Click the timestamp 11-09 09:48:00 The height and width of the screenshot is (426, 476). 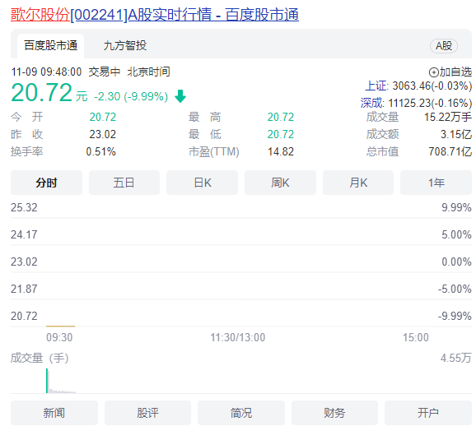coord(46,72)
